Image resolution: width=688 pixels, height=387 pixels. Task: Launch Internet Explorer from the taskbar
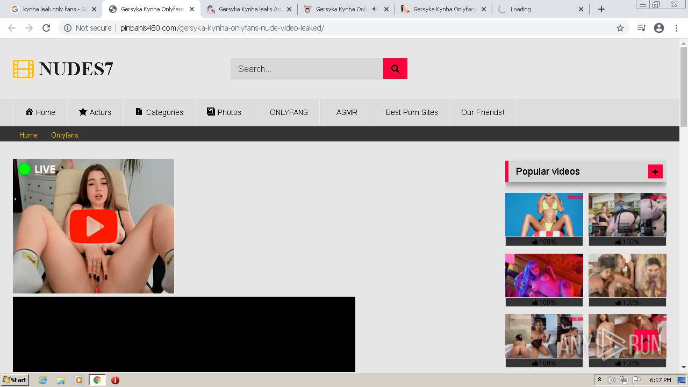coord(43,380)
